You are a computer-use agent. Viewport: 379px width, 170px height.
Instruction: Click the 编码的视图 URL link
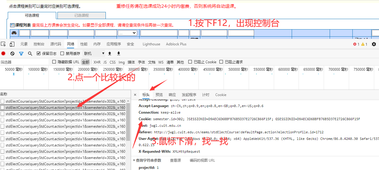(202, 160)
